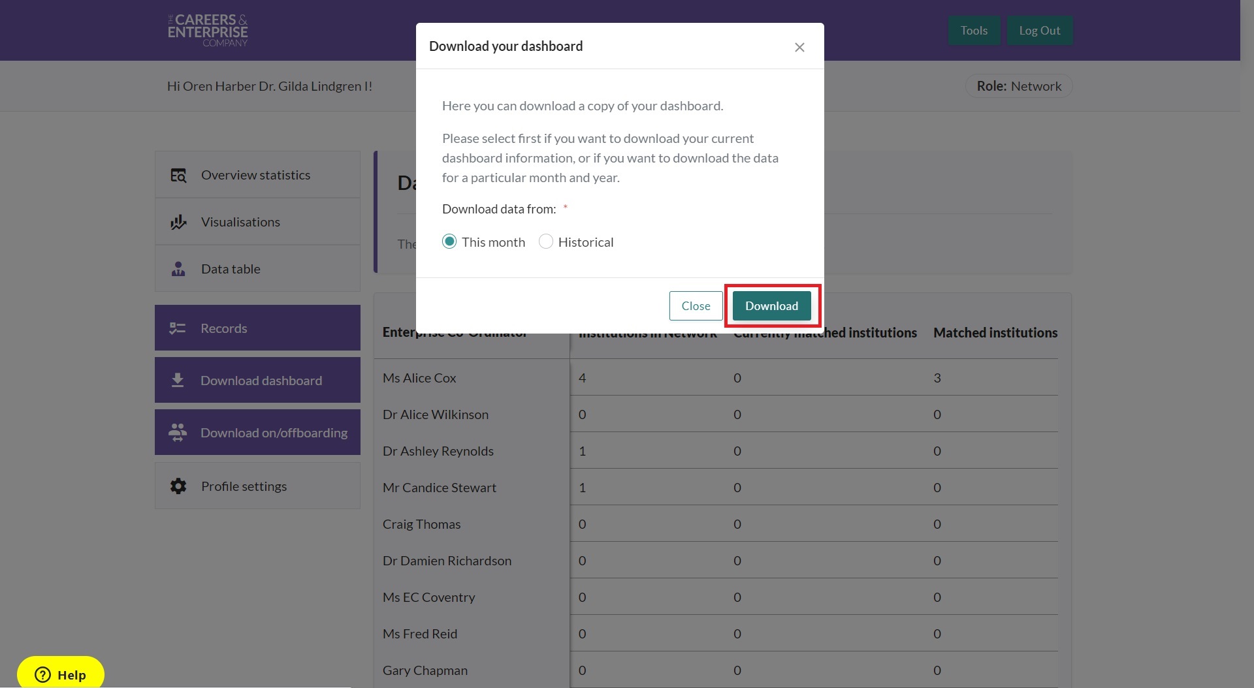Click the Overview statistics icon
Screen dimensions: 1254x688
pos(178,175)
